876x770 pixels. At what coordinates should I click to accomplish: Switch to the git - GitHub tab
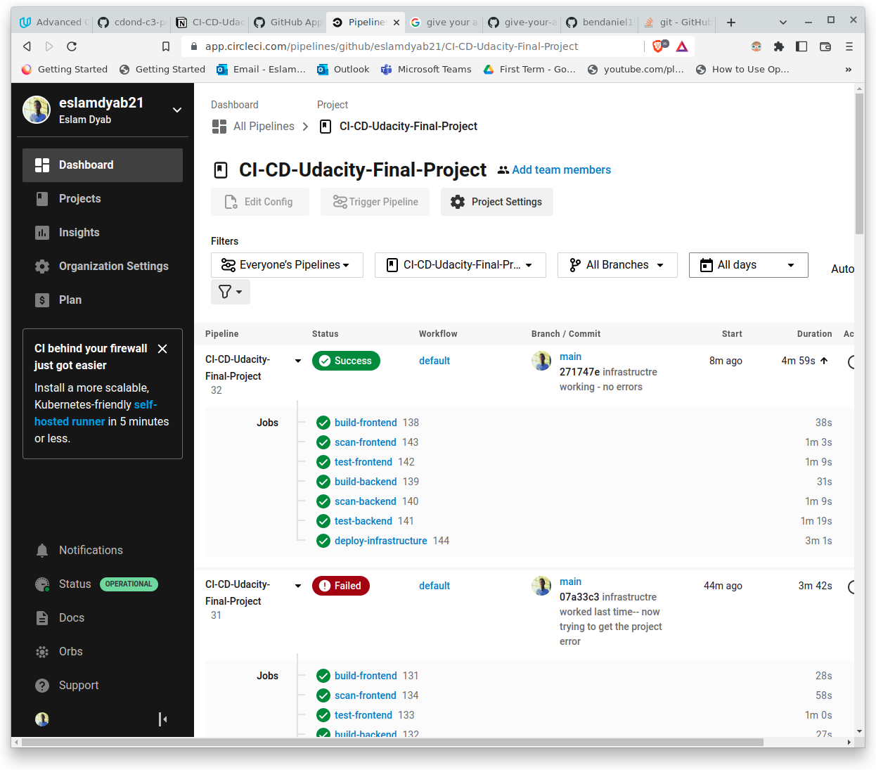pyautogui.click(x=678, y=23)
